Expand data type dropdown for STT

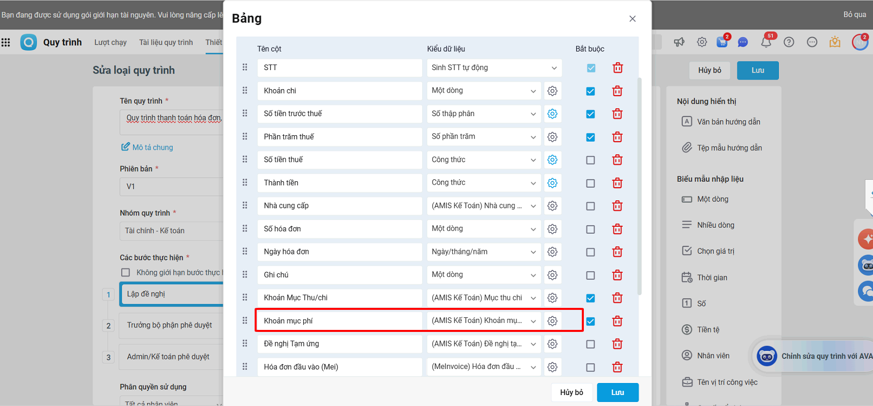pos(554,68)
